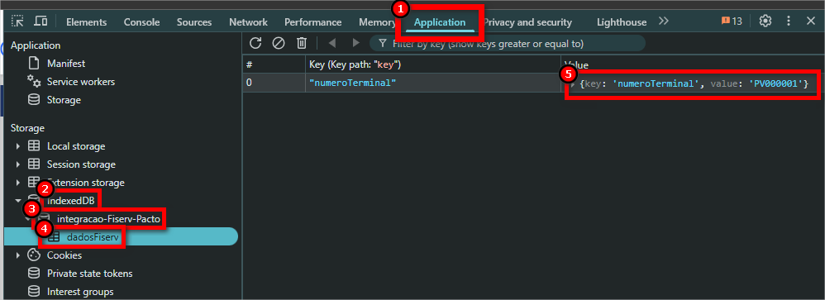Expand the Local storage tree node
Image resolution: width=825 pixels, height=300 pixels.
18,146
